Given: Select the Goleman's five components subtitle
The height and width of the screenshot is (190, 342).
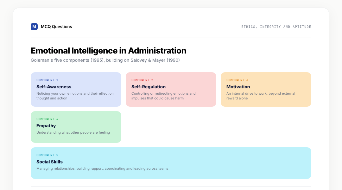Looking at the screenshot, I should click(x=105, y=60).
